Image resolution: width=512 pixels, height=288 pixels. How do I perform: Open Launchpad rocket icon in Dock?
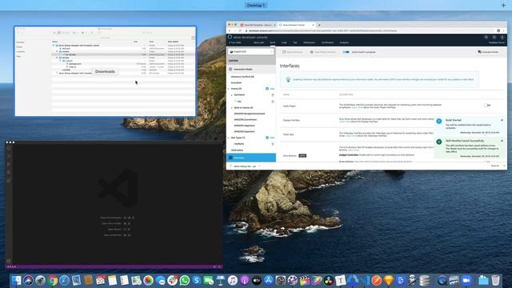pos(41,280)
